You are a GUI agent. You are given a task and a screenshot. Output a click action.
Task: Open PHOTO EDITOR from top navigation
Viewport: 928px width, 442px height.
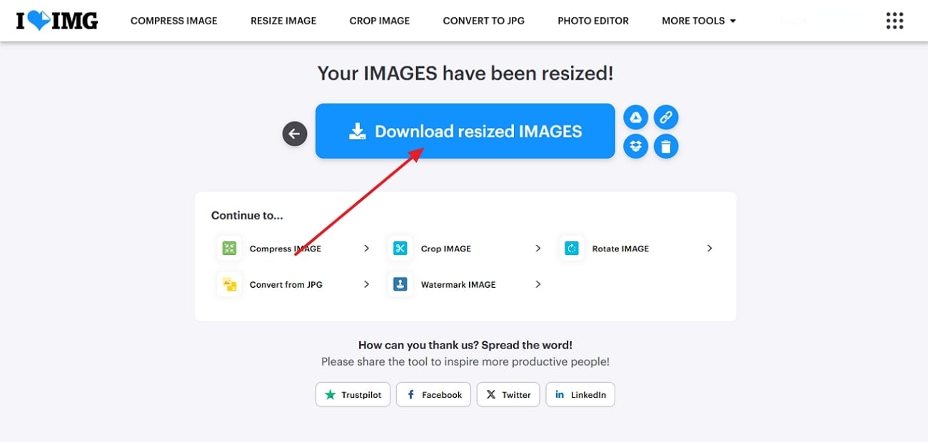(x=593, y=21)
